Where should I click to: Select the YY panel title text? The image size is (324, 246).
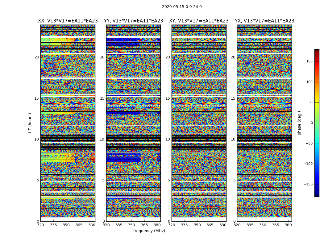point(133,21)
